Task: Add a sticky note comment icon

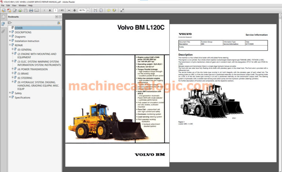Action: pos(109,10)
